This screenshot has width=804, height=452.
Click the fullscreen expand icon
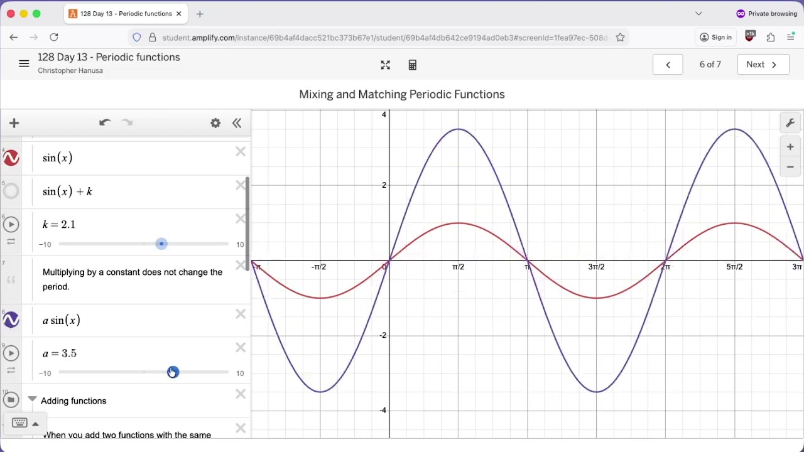pyautogui.click(x=385, y=65)
